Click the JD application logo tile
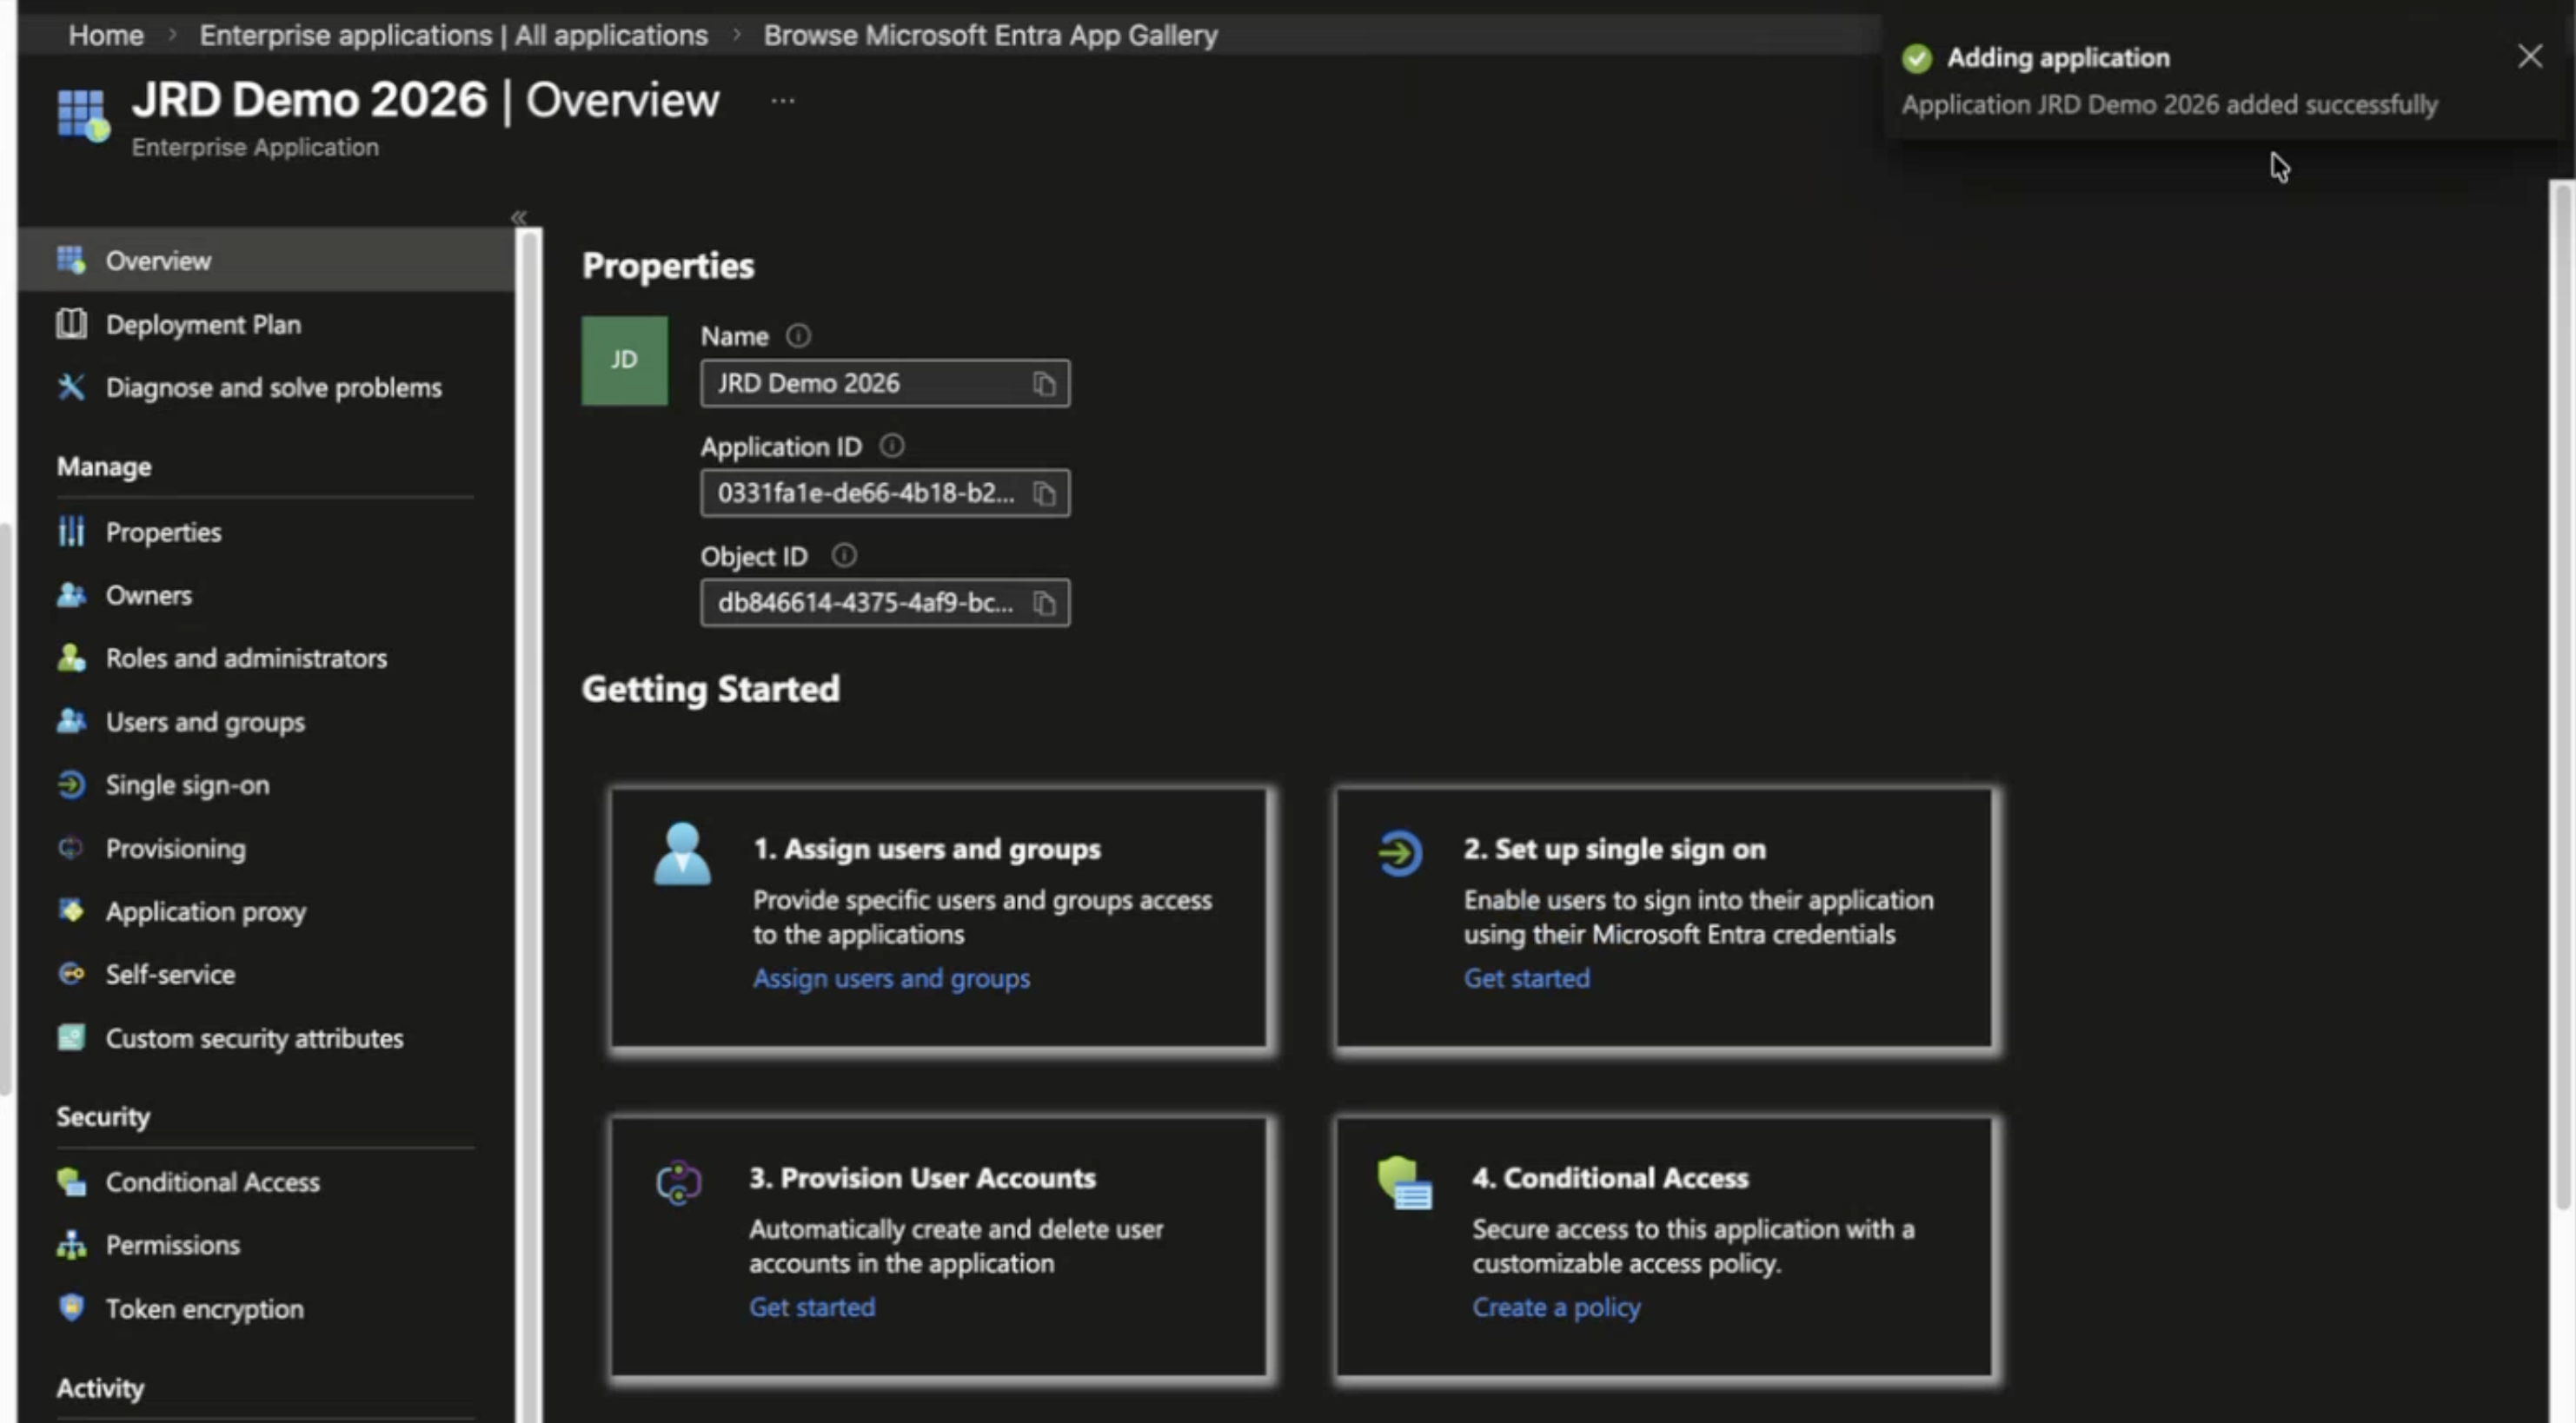Viewport: 2576px width, 1423px height. click(624, 361)
